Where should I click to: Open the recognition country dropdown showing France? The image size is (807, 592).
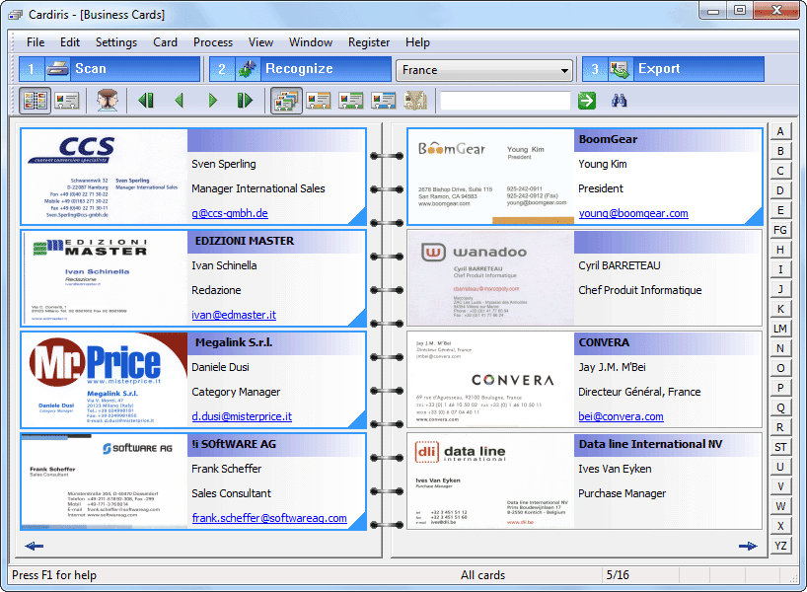[x=484, y=69]
